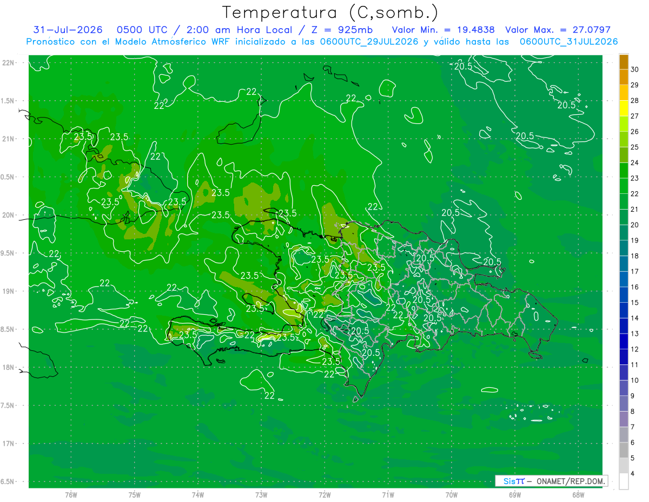
Task: Click the orange legend band above 30
Action: coord(624,62)
